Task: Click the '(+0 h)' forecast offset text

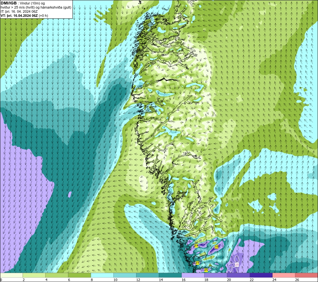Action: 43,16
